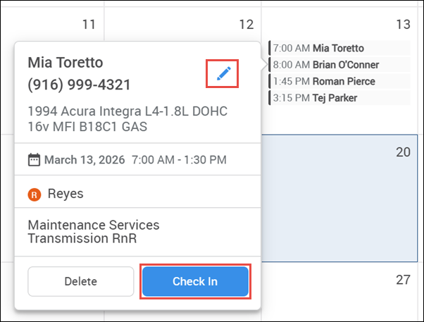Click the customer name Mia Toretto in popup
The width and height of the screenshot is (424, 322).
(x=65, y=62)
